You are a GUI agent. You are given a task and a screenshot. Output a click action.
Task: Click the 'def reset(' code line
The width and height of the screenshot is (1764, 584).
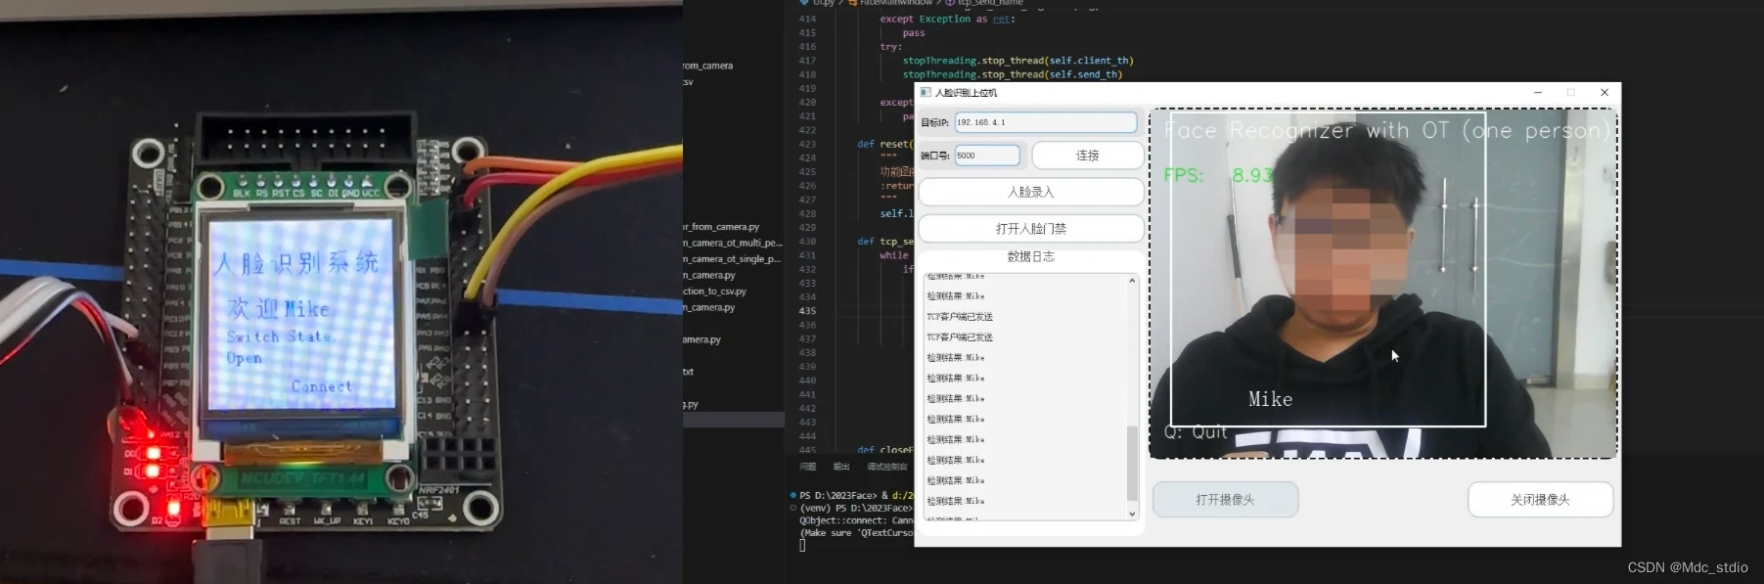pos(883,144)
